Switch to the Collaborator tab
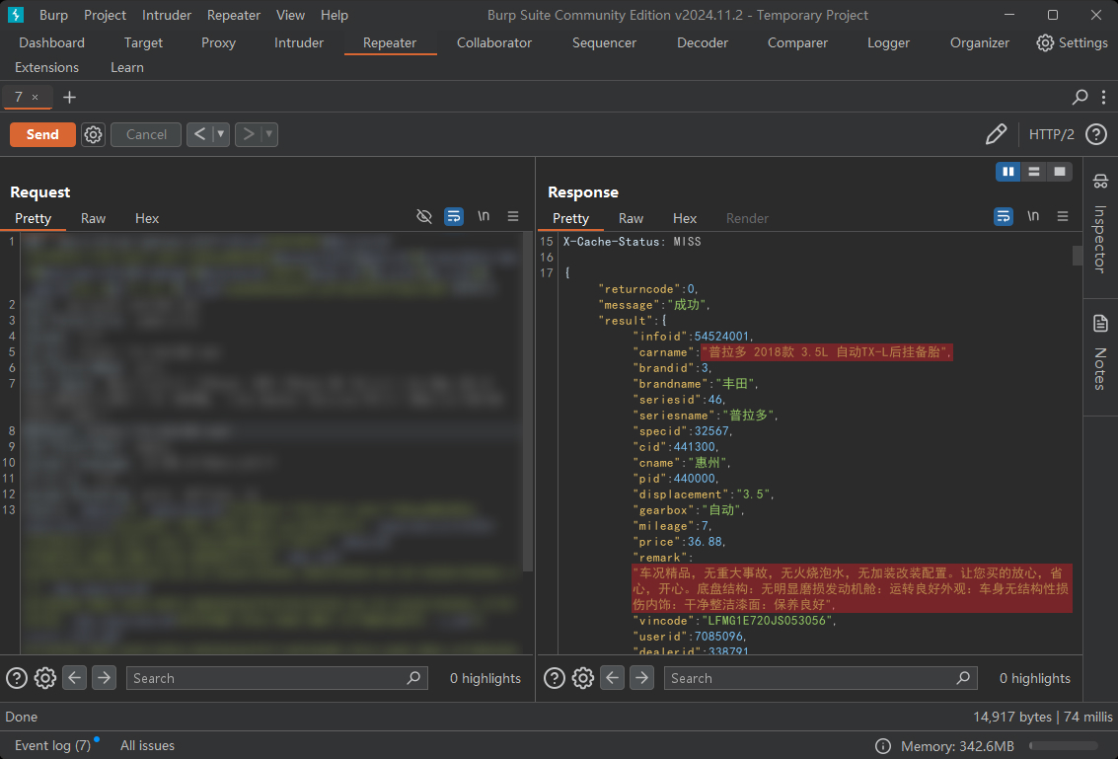Screen dimensions: 1118x759 click(494, 42)
